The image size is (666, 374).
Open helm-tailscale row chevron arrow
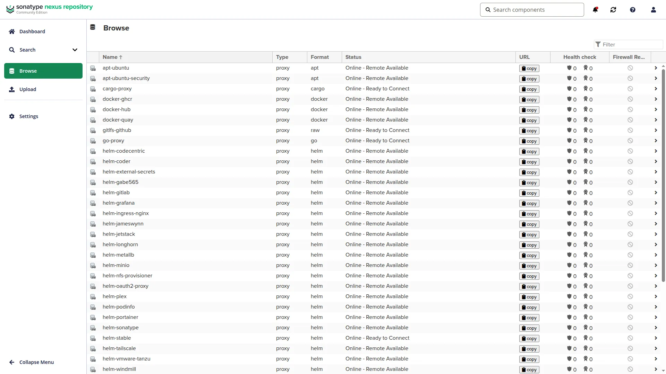[656, 348]
